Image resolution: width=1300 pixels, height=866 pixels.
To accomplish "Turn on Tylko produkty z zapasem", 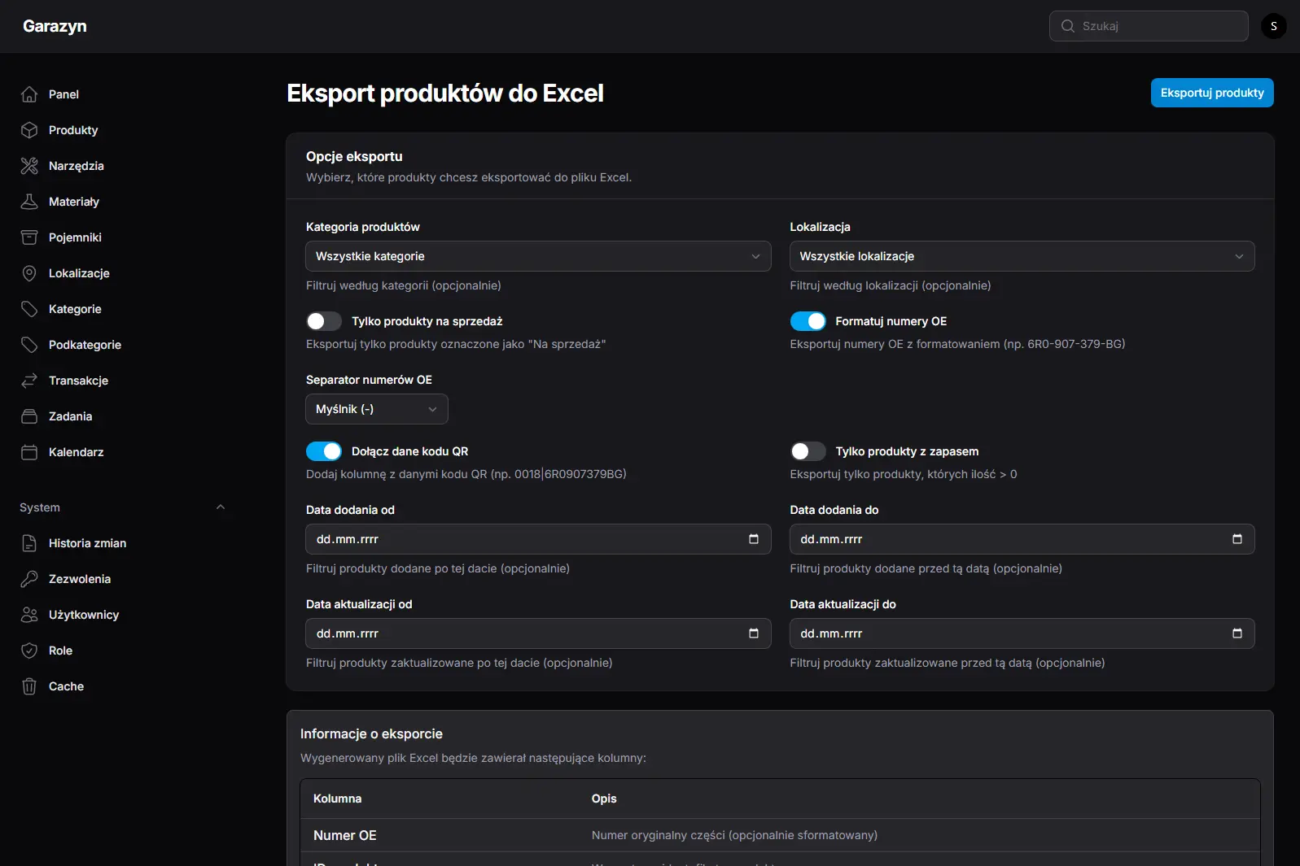I will (x=808, y=451).
